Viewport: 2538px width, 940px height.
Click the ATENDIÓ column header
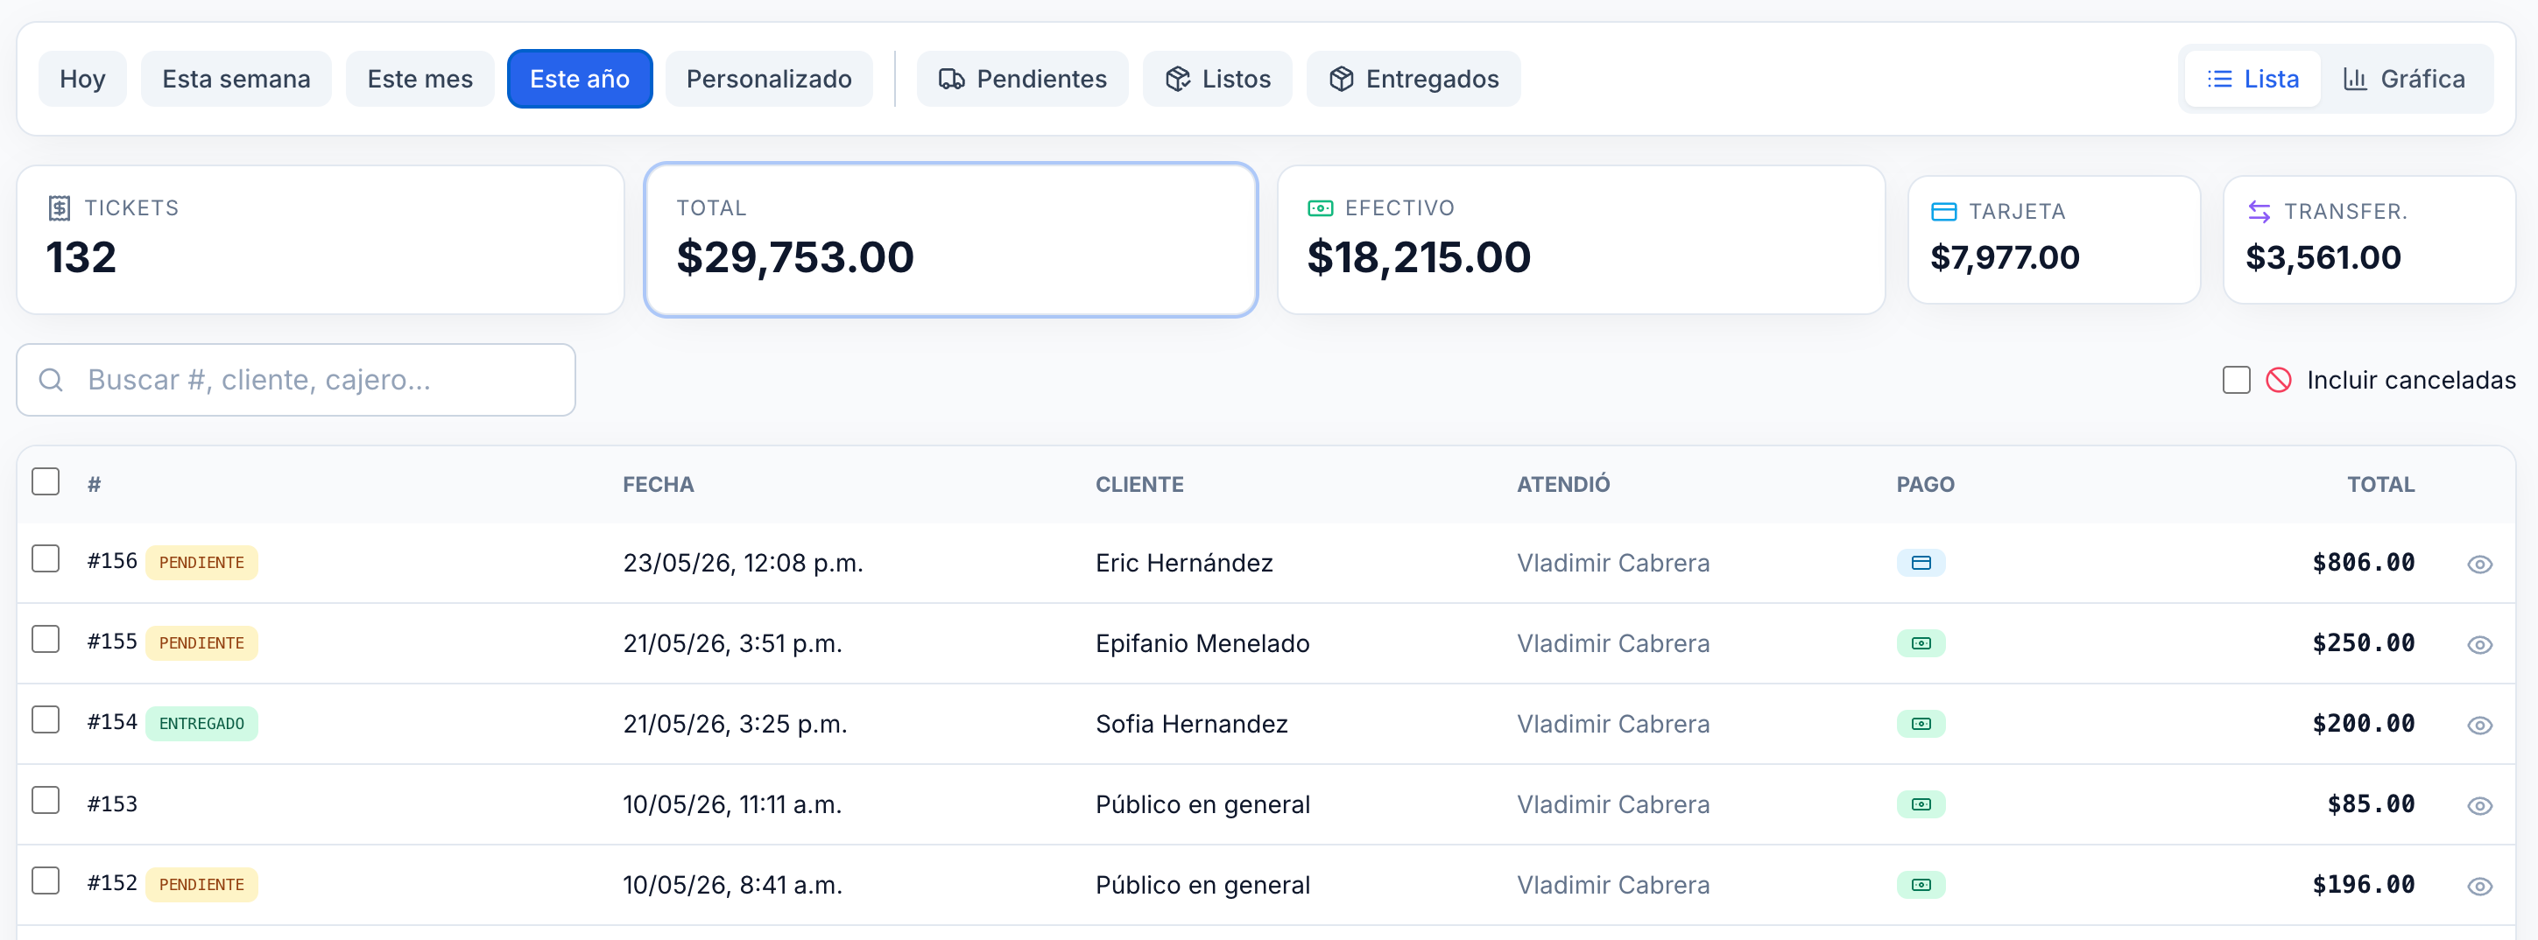click(x=1562, y=484)
